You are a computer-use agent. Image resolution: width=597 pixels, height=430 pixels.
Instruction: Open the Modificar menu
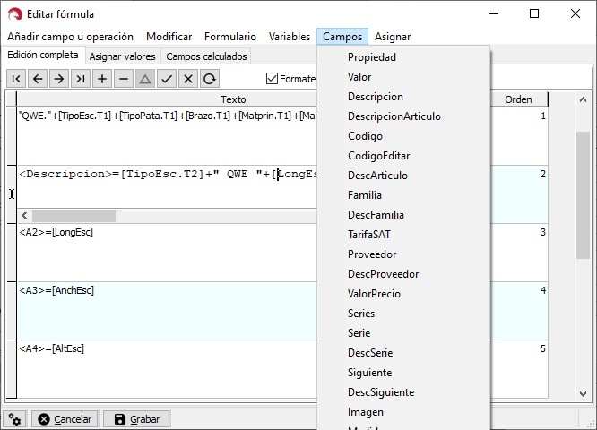169,37
